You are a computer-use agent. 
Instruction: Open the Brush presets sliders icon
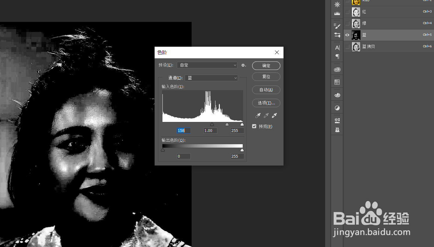[337, 35]
